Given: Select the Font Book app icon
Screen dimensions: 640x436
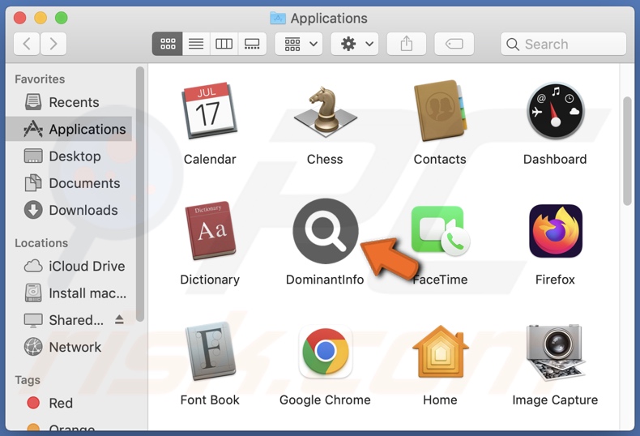Looking at the screenshot, I should [210, 351].
